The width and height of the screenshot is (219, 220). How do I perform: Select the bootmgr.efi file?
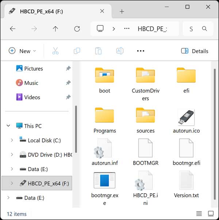pyautogui.click(x=186, y=152)
